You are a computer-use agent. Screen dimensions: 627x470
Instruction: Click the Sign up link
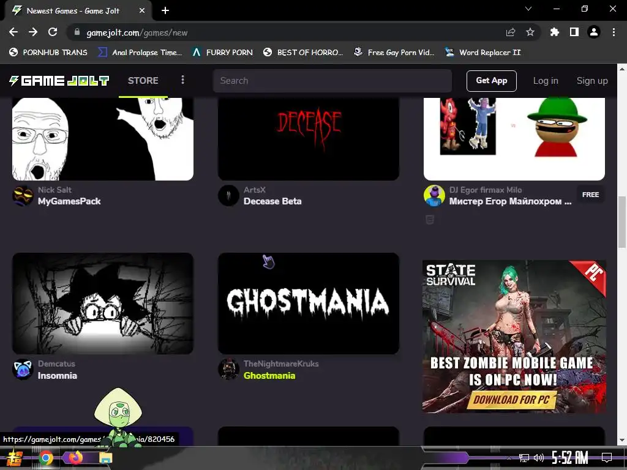[x=592, y=81]
